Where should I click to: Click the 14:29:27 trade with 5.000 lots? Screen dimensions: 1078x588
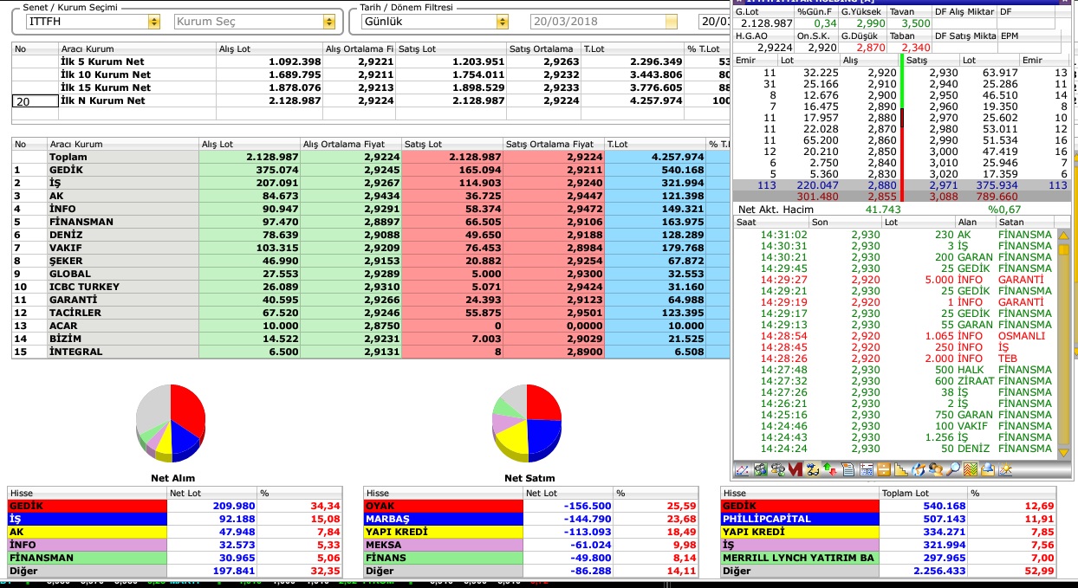[x=894, y=280]
